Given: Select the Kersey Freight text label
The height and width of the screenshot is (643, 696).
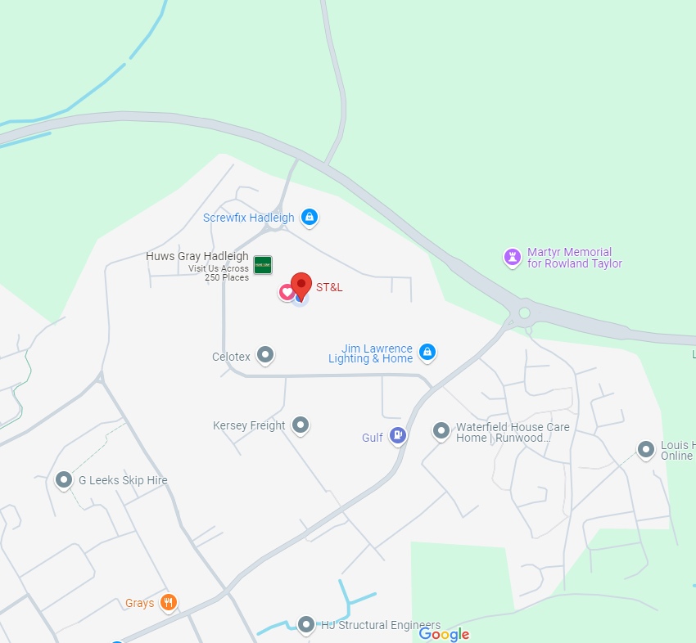Looking at the screenshot, I should (x=249, y=425).
